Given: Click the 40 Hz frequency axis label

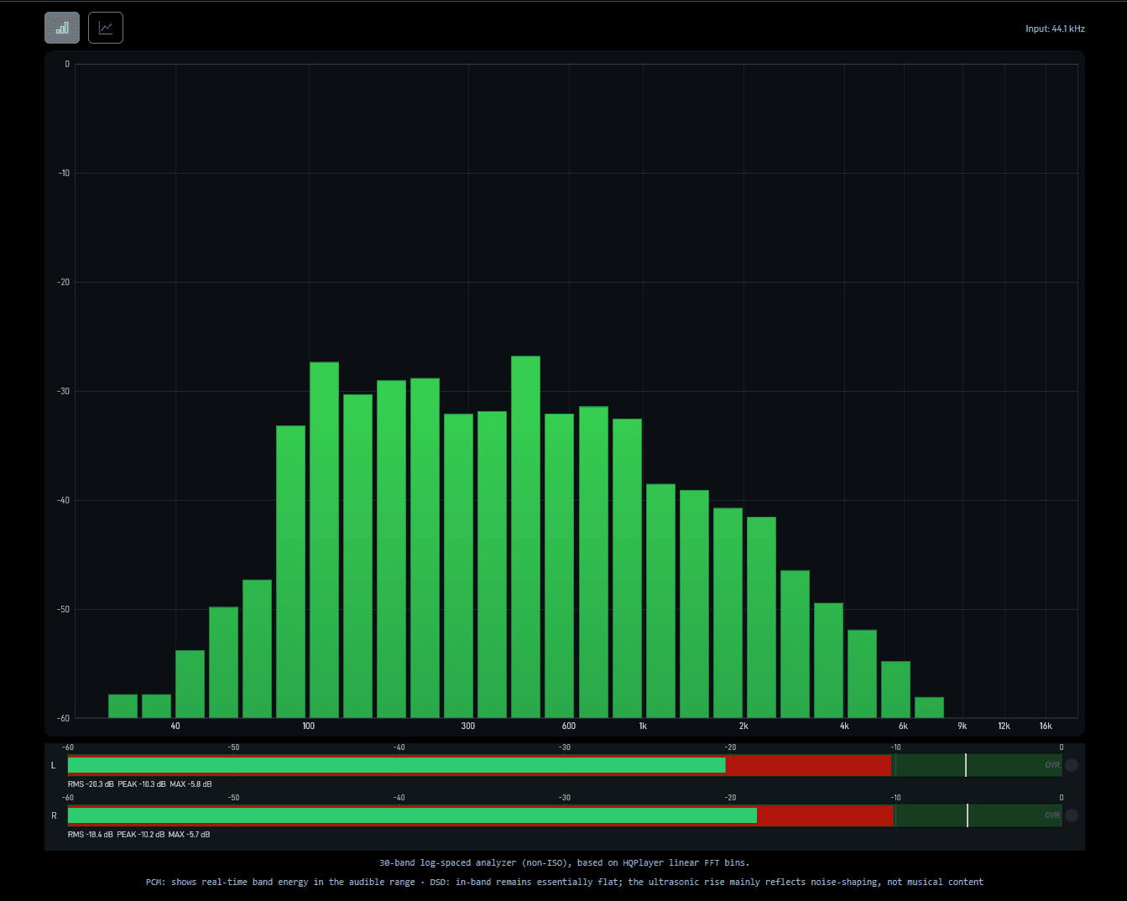Looking at the screenshot, I should (175, 726).
